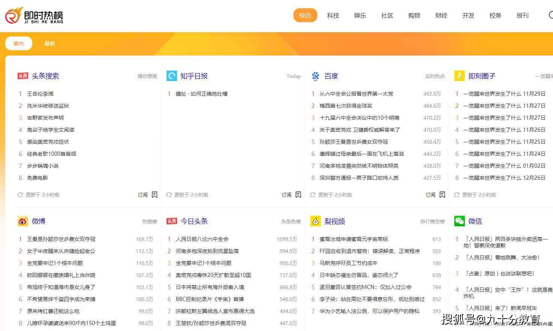Open 王曼昱孙颖莎世乒赛女双夺冠
Image resolution: width=553 pixels, height=331 pixels.
[61, 239]
